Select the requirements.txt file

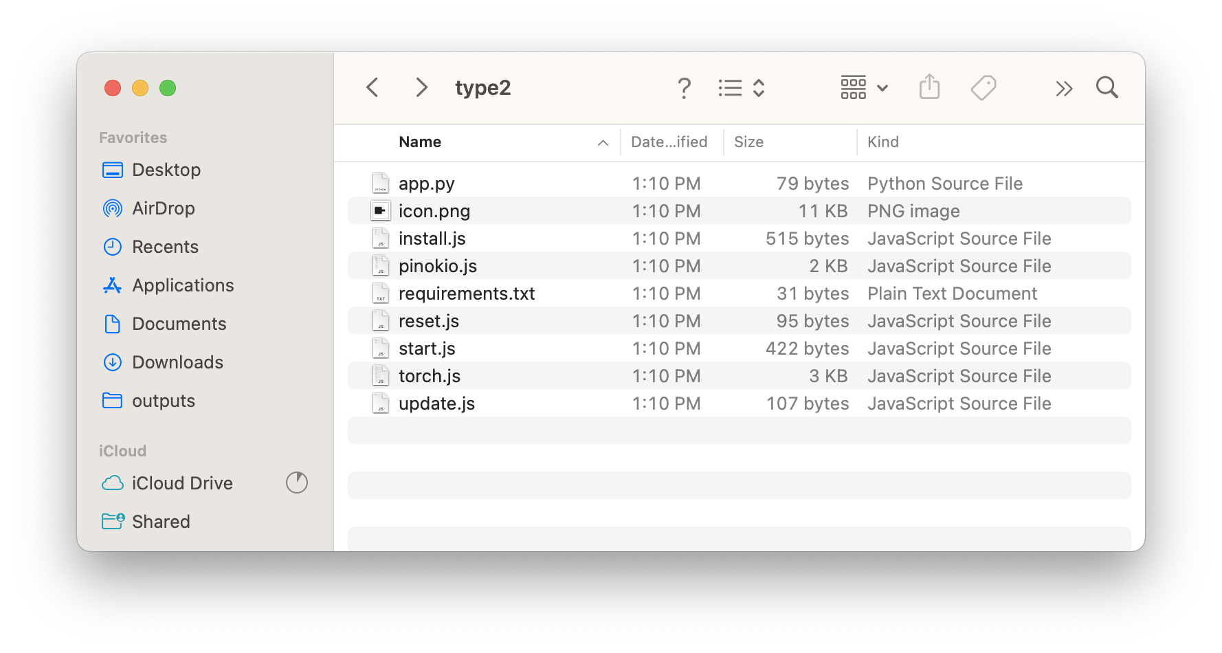466,294
